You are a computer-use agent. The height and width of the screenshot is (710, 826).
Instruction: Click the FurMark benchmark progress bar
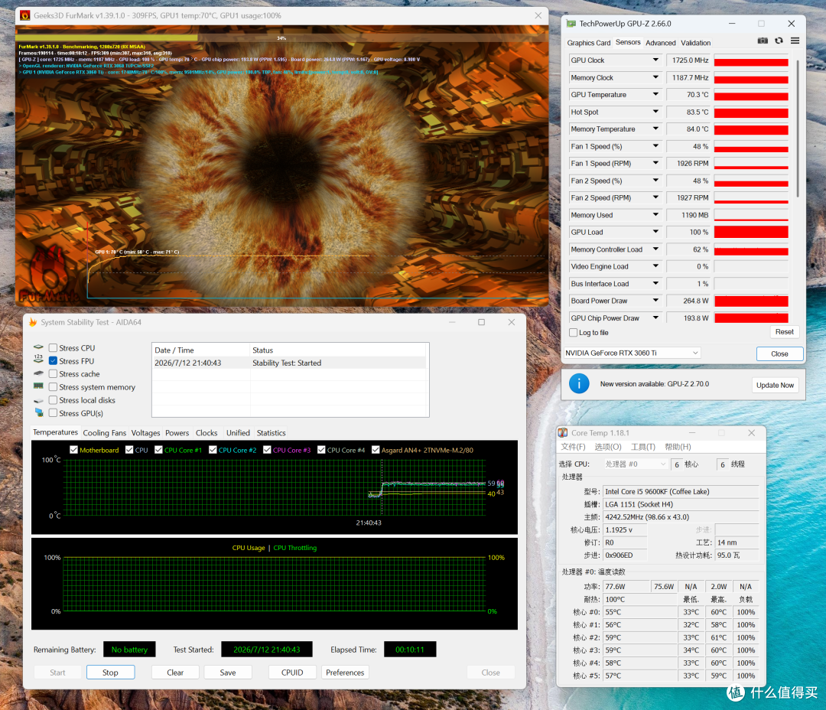tap(281, 38)
